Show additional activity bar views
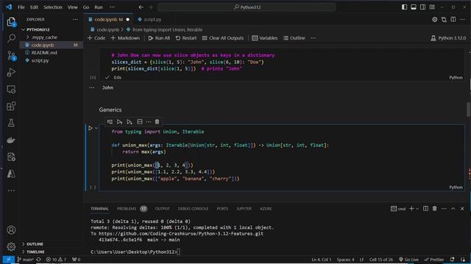The height and width of the screenshot is (264, 471). [11, 191]
